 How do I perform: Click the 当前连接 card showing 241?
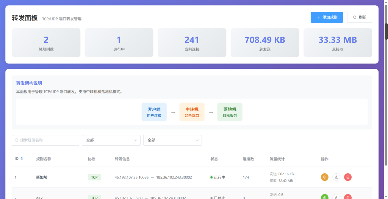pos(192,42)
